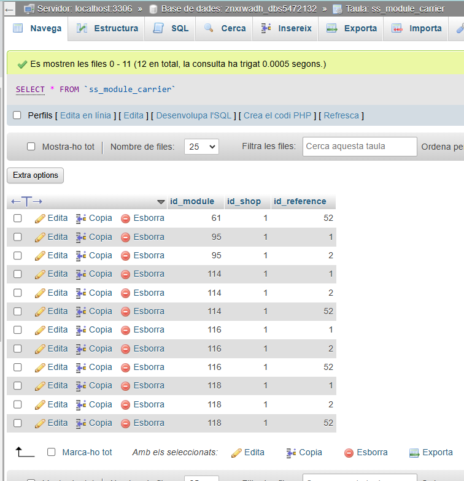Switch to the Exporta tab

click(351, 28)
